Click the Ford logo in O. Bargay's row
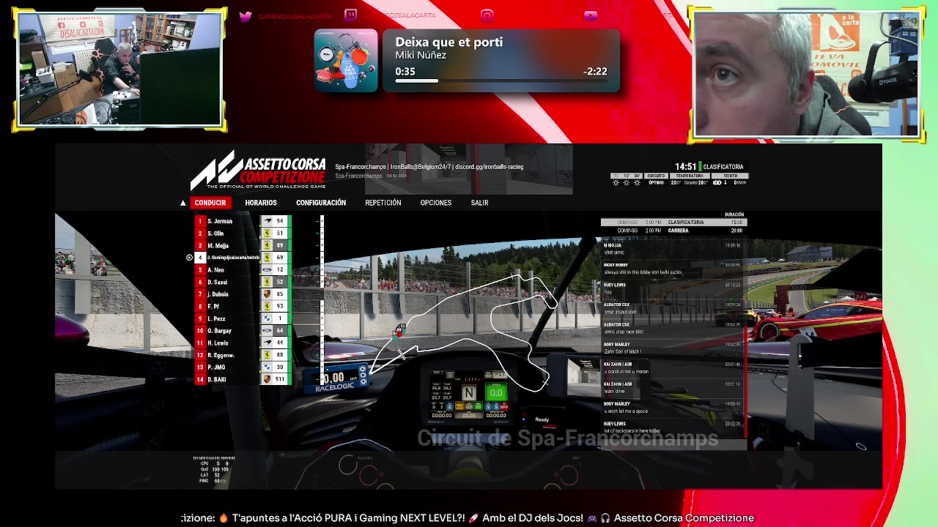This screenshot has width=938, height=527. [x=267, y=331]
